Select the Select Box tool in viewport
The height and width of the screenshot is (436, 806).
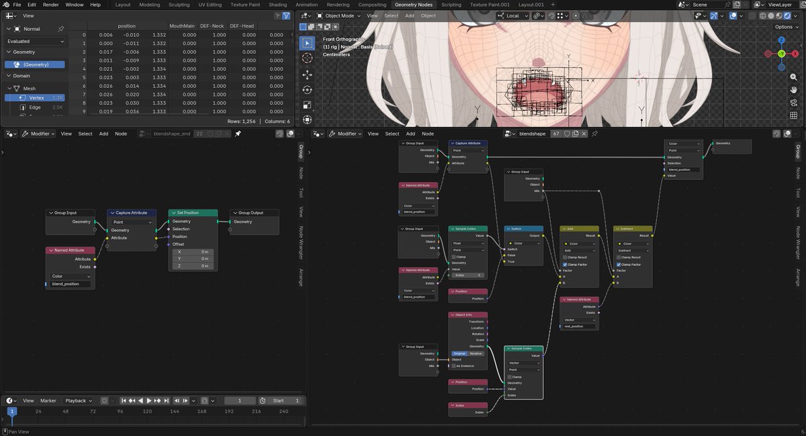pos(307,42)
